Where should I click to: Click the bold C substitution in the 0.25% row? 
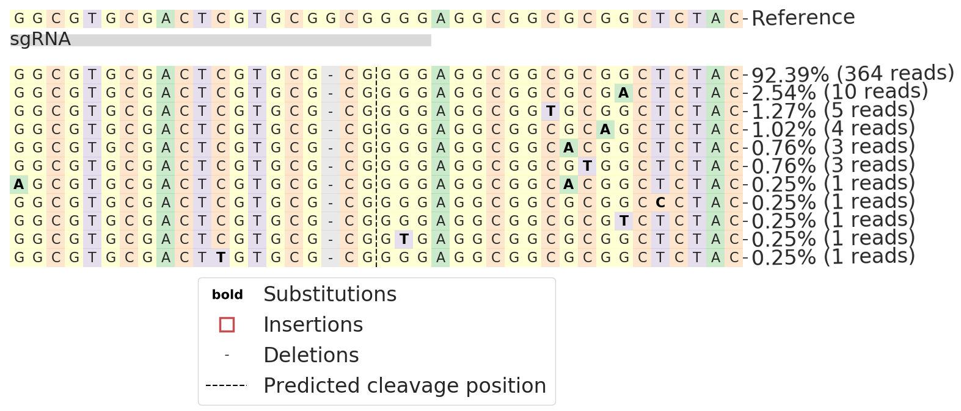pyautogui.click(x=660, y=203)
